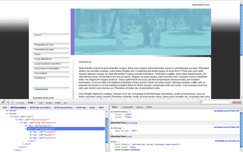Switch to the Layout side panel
This screenshot has height=152, width=243.
[x=139, y=107]
